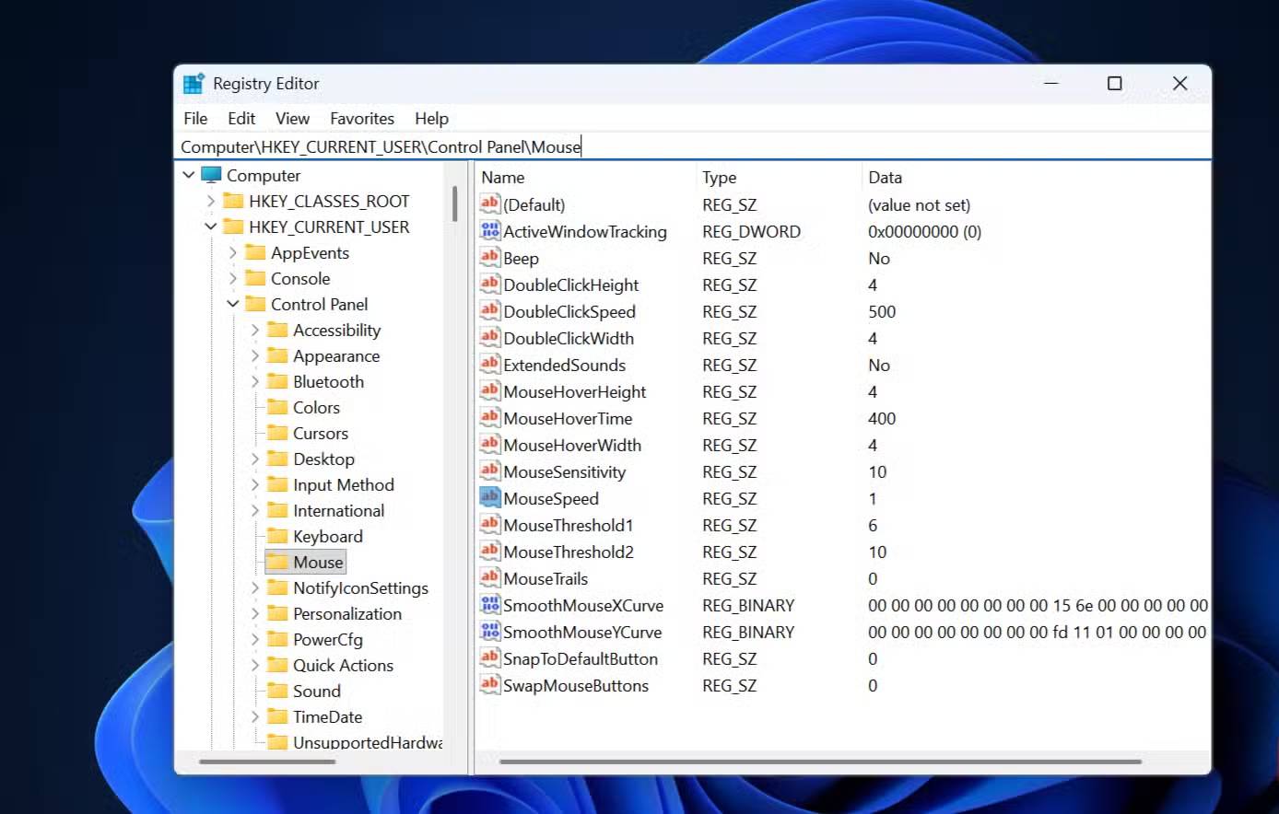Open the Edit menu
1279x814 pixels.
tap(241, 119)
